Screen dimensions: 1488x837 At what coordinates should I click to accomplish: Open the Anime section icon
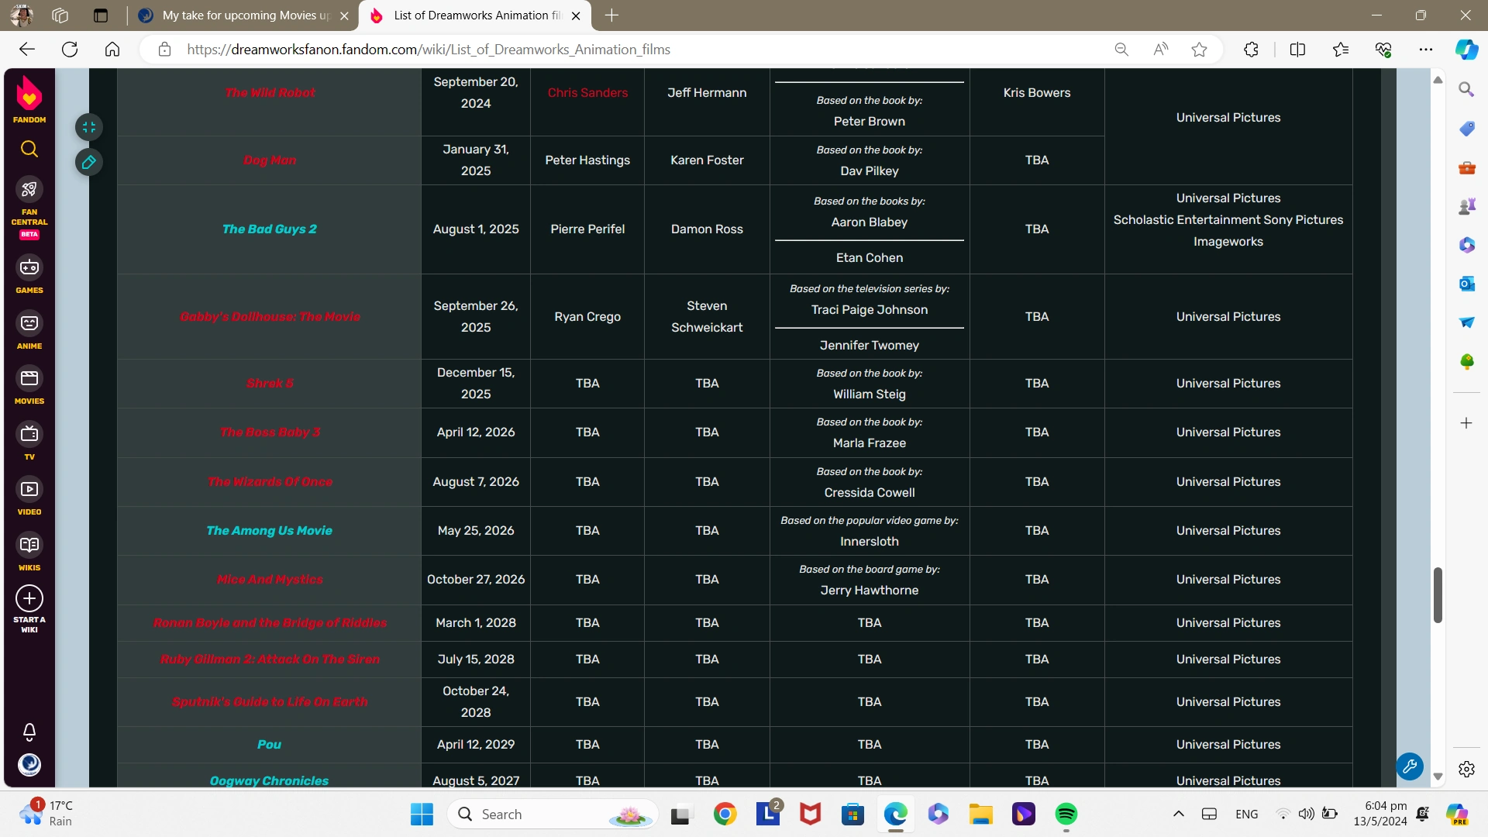[29, 323]
